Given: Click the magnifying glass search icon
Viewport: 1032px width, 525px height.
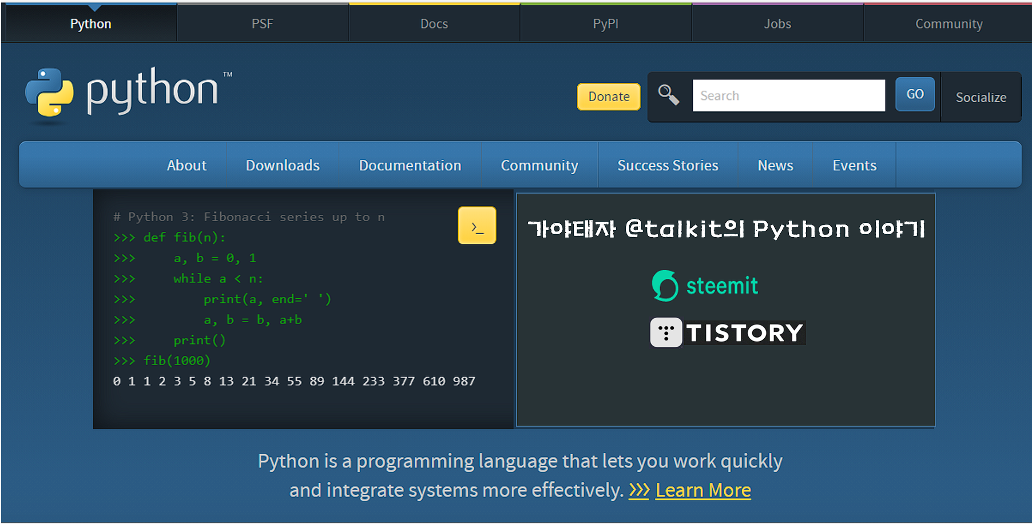Looking at the screenshot, I should pyautogui.click(x=668, y=94).
